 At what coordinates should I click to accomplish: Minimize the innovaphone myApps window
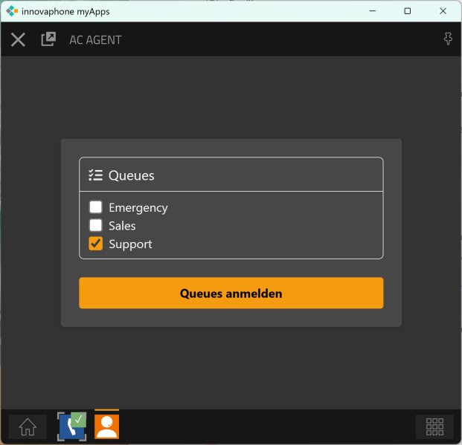[x=372, y=11]
